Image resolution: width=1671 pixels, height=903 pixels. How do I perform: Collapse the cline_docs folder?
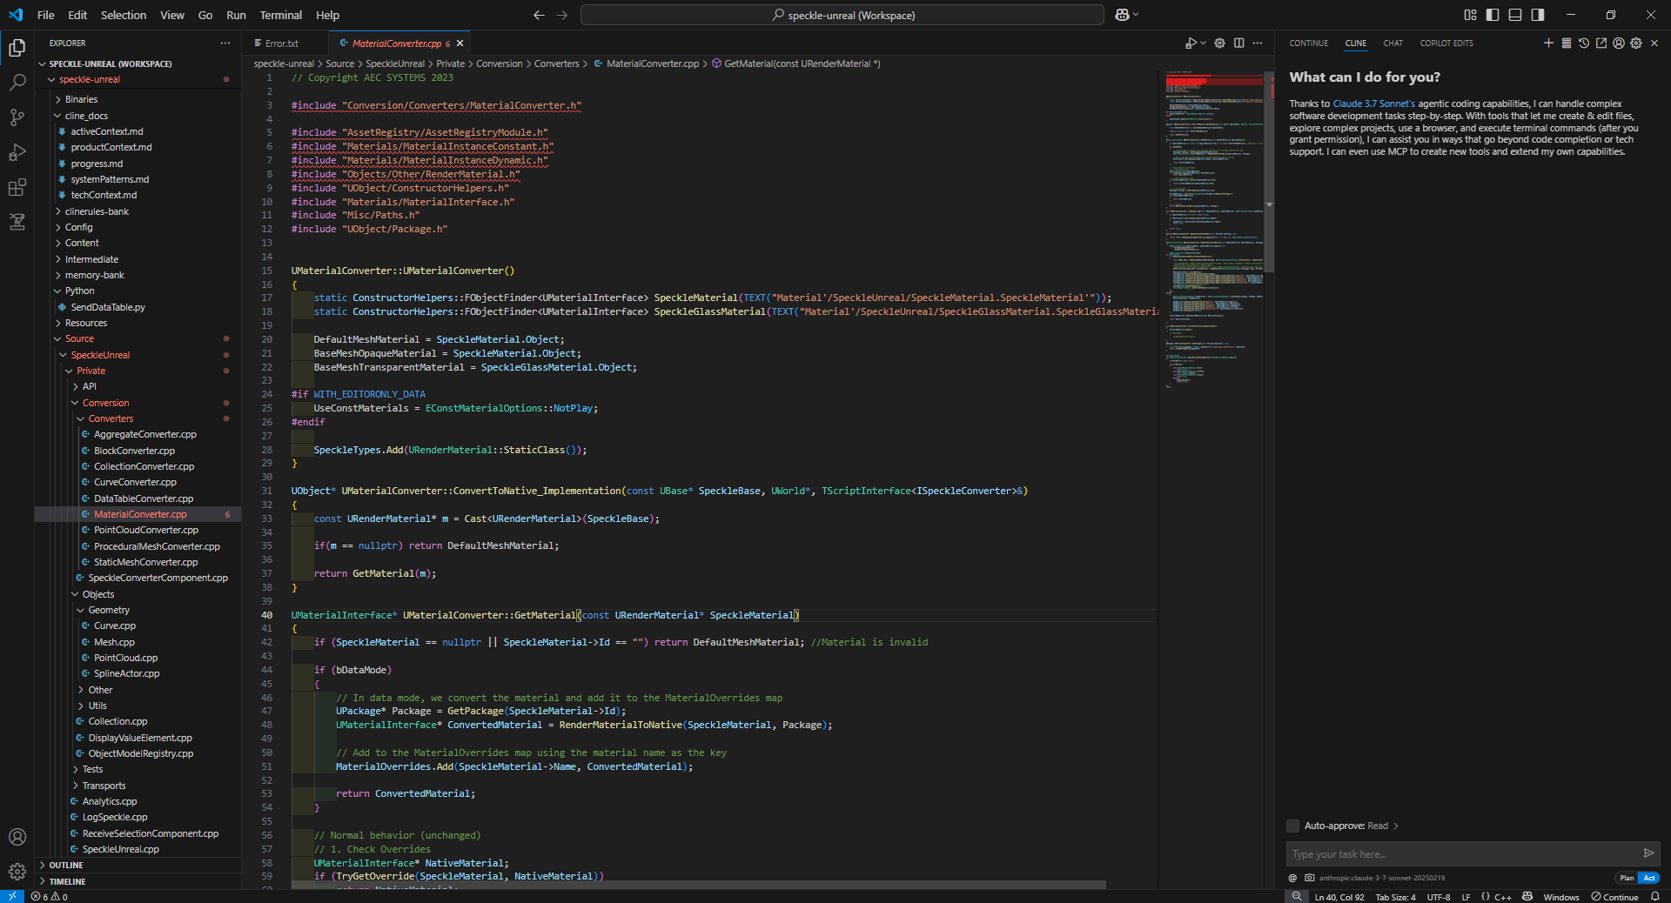coord(86,116)
